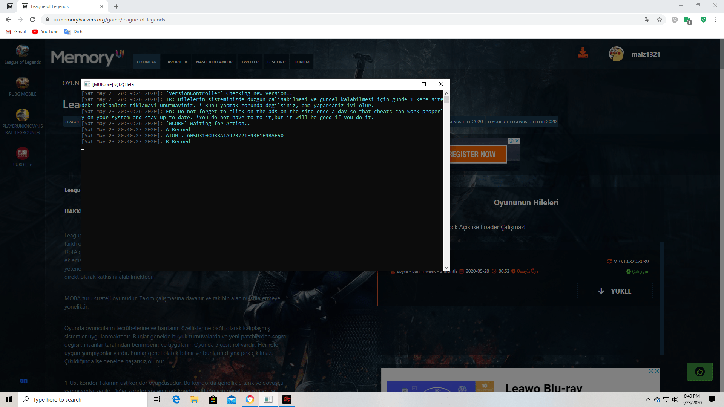724x407 pixels.
Task: Choose PUBG Lite from the sidebar
Action: tap(23, 153)
